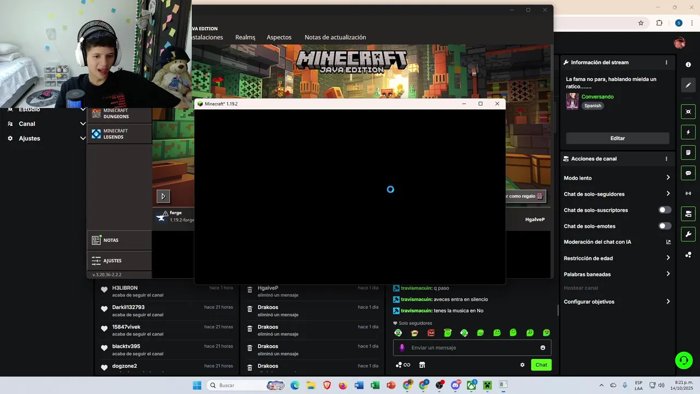Open chat settings gear icon
The image size is (700, 394).
point(522,365)
